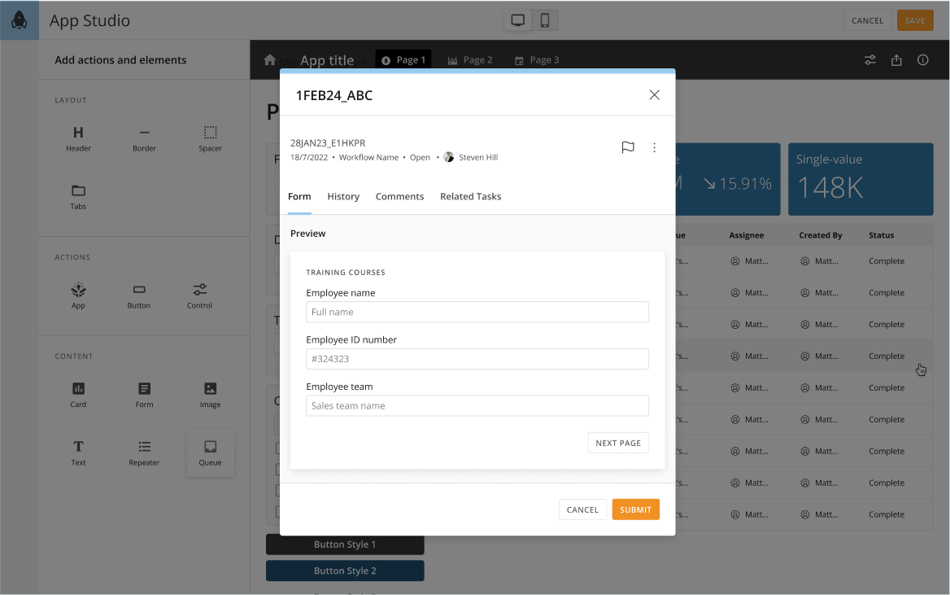Open the History tab
The image size is (950, 595).
point(343,196)
